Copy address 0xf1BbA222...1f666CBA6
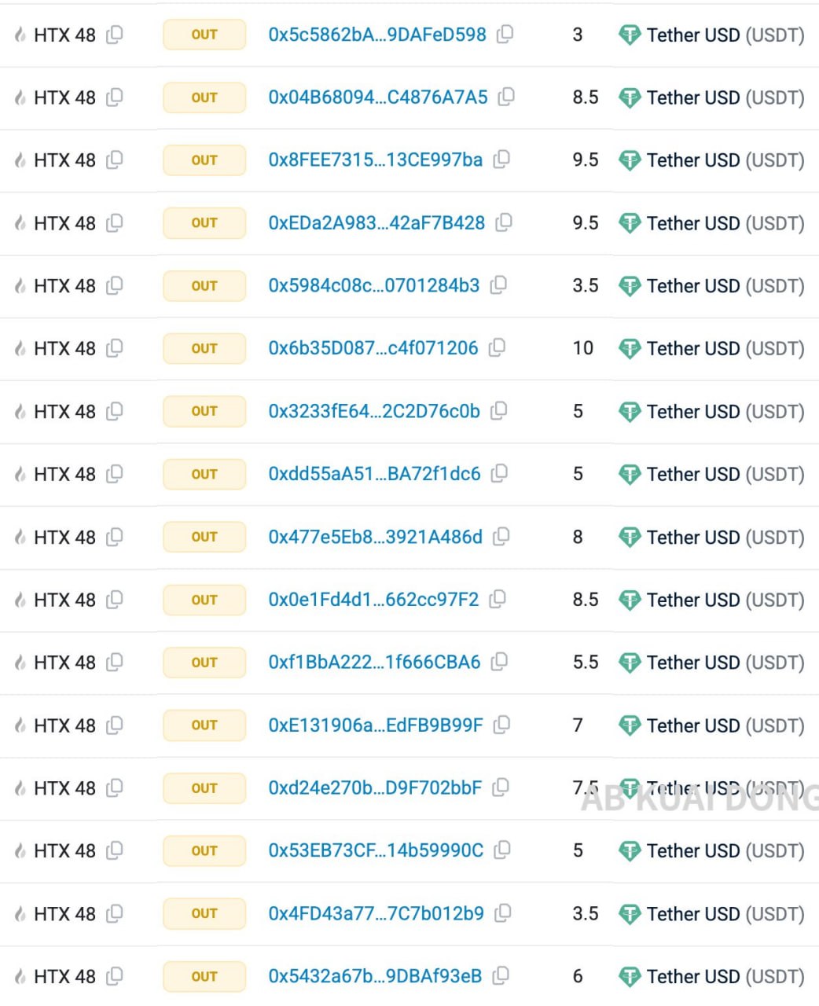 pos(499,662)
